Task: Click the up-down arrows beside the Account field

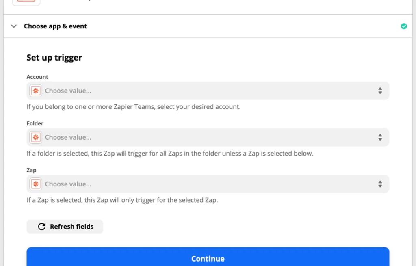Action: coord(381,91)
